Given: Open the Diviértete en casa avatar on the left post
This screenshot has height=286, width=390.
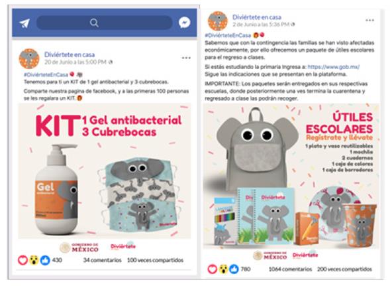Looking at the screenshot, I should click(x=29, y=58).
